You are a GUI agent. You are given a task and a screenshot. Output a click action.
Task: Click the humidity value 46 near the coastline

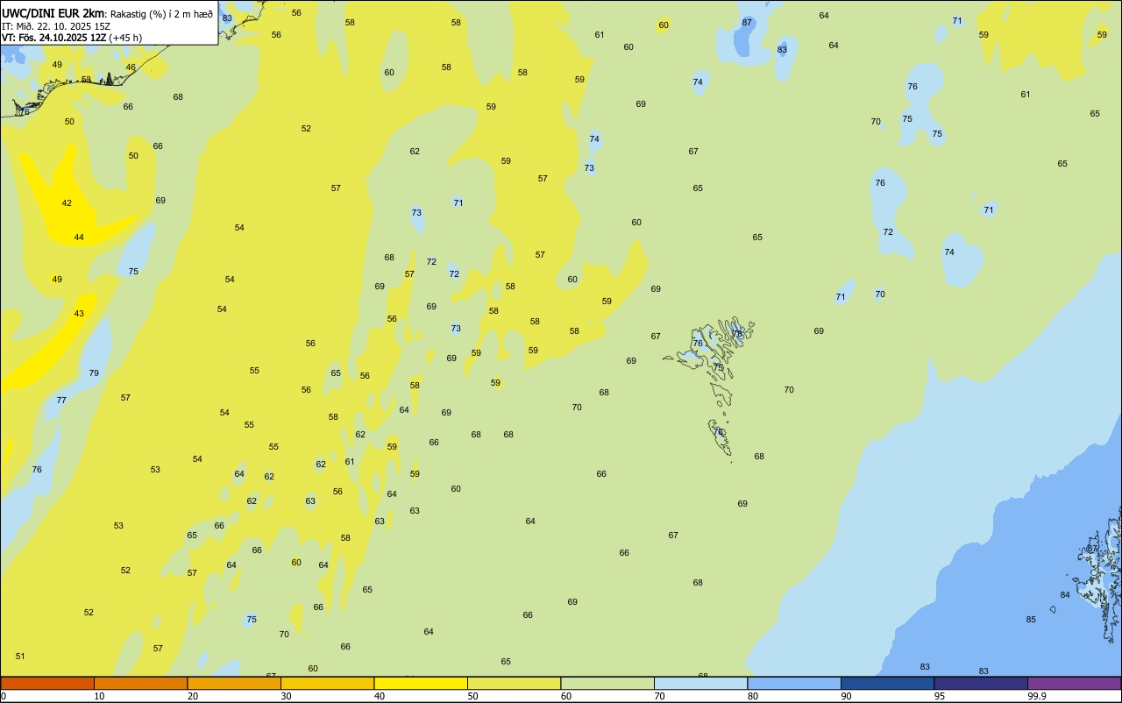[x=131, y=67]
